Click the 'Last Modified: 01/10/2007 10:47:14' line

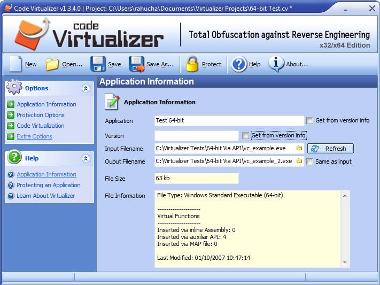[x=204, y=258]
